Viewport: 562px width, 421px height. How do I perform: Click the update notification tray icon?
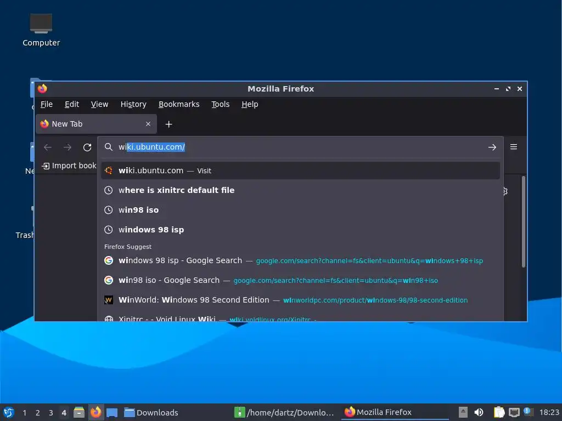tap(529, 412)
